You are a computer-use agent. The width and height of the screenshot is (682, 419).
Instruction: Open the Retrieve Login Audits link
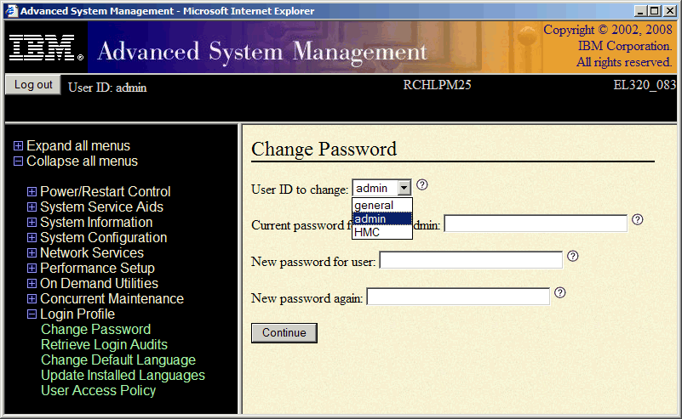(x=104, y=344)
